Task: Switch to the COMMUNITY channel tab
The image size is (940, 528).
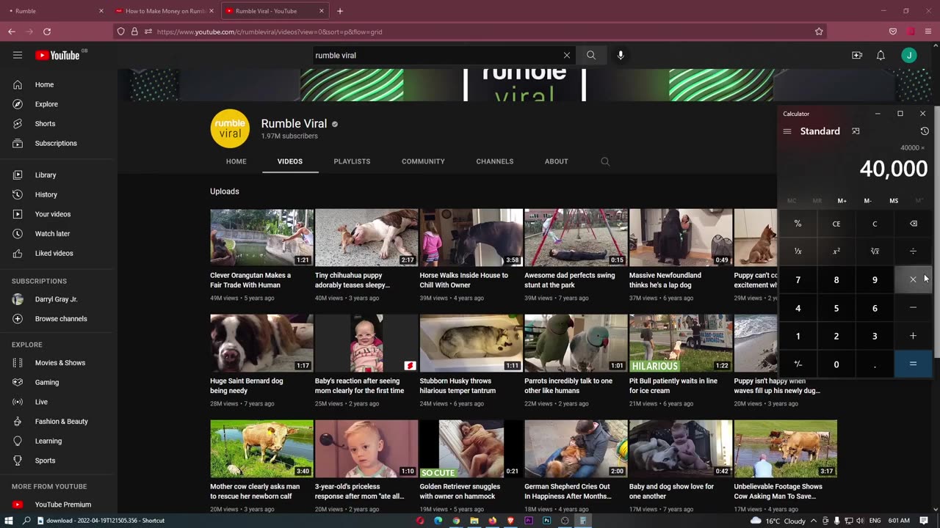Action: coord(423,161)
